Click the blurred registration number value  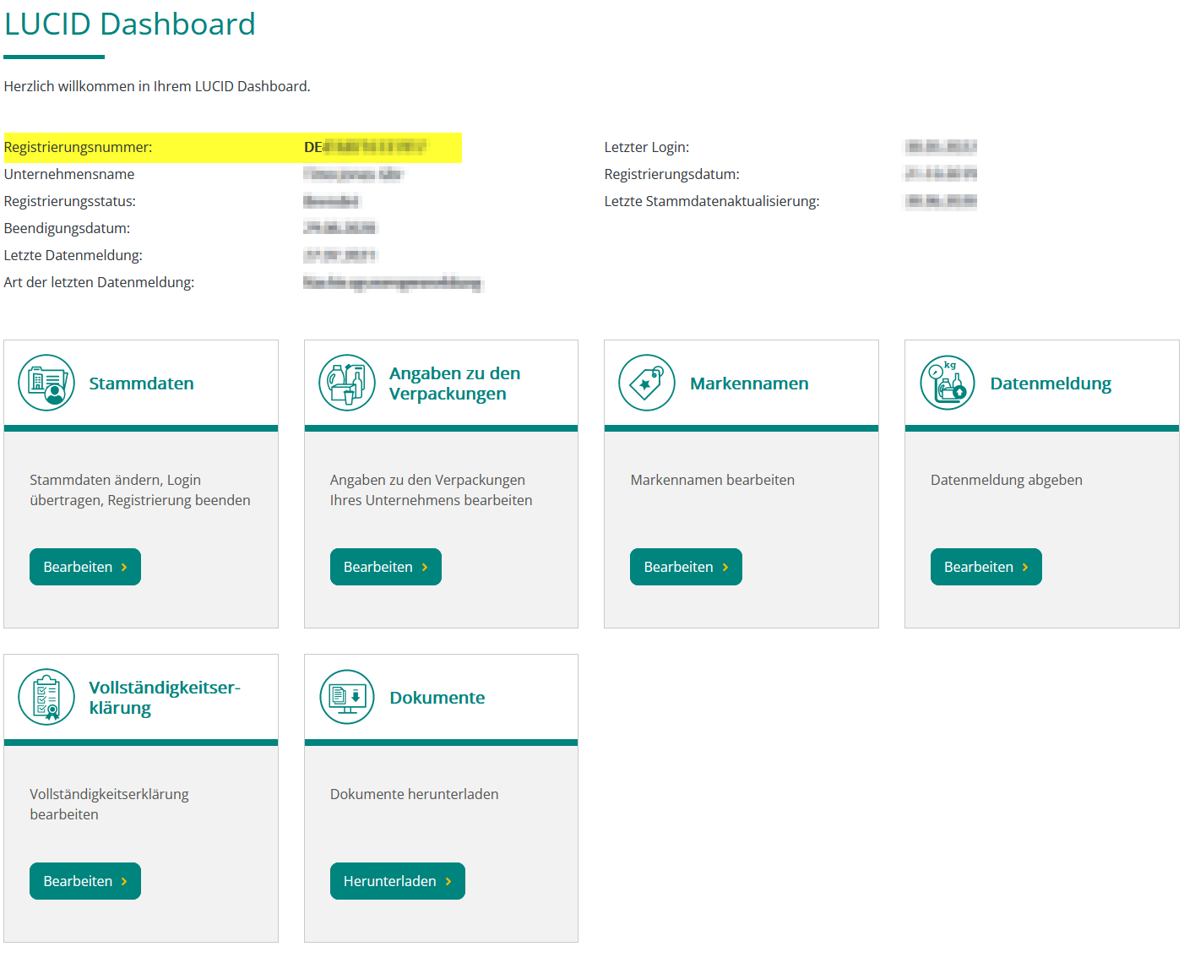point(366,147)
